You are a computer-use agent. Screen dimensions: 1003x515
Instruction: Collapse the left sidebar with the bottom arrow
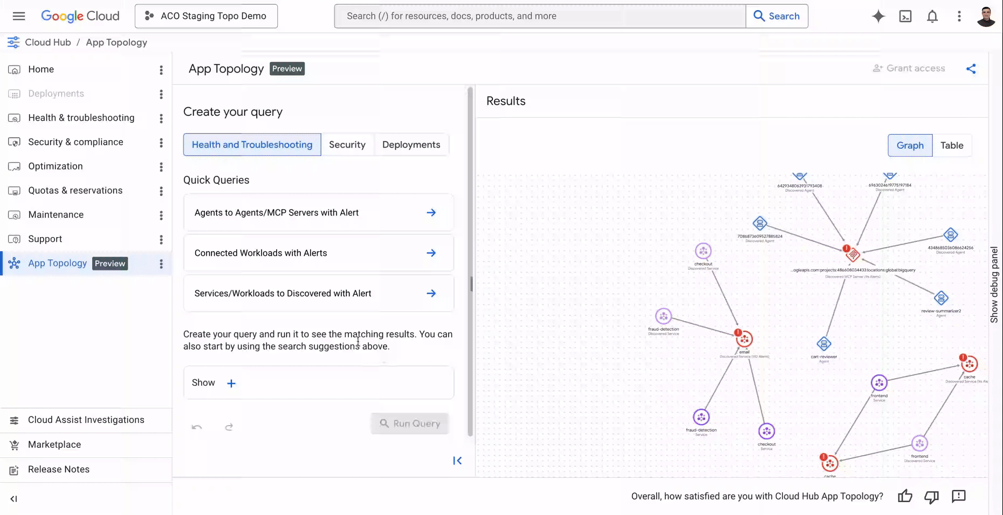tap(13, 499)
